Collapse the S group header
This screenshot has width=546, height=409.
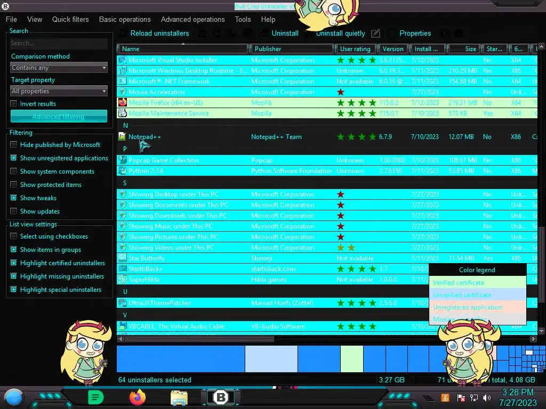[125, 183]
